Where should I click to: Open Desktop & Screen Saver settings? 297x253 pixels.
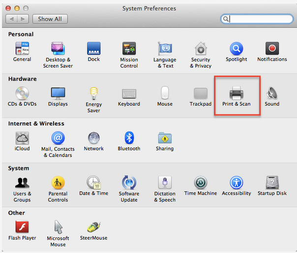[58, 49]
